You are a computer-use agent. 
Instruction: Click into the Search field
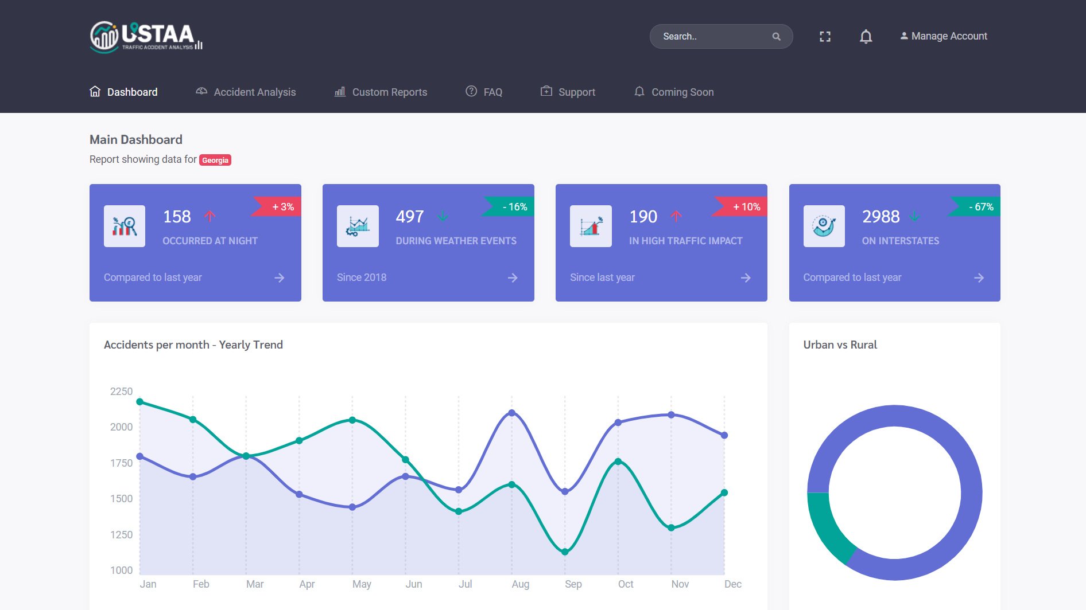pyautogui.click(x=712, y=36)
